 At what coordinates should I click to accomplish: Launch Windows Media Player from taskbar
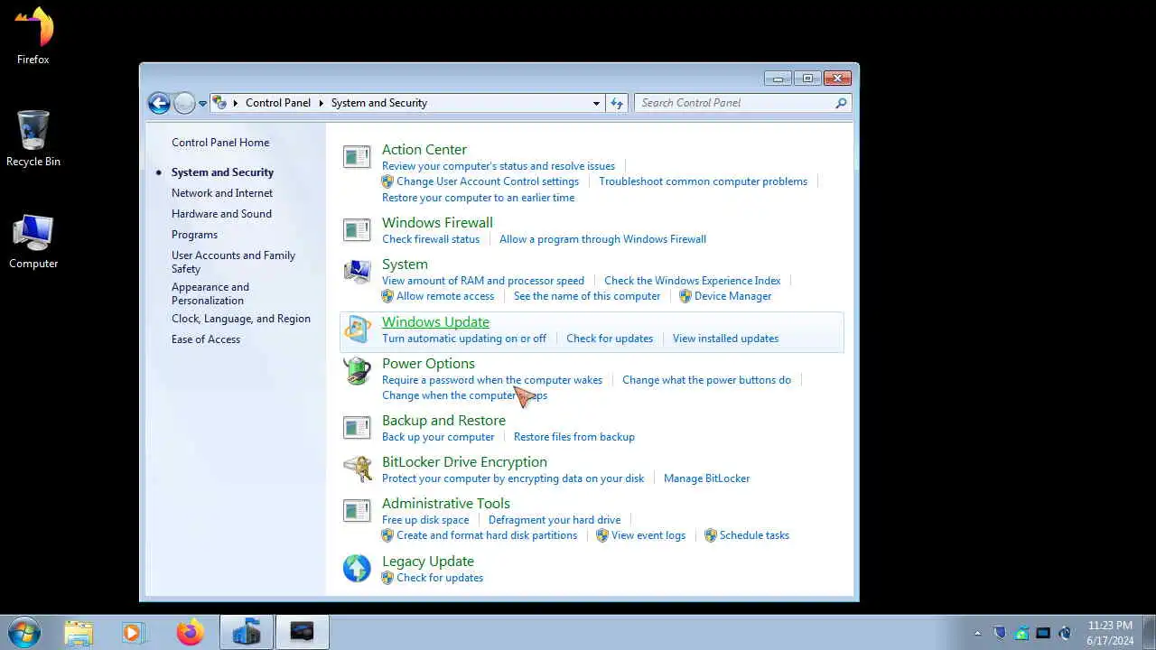[x=134, y=633]
